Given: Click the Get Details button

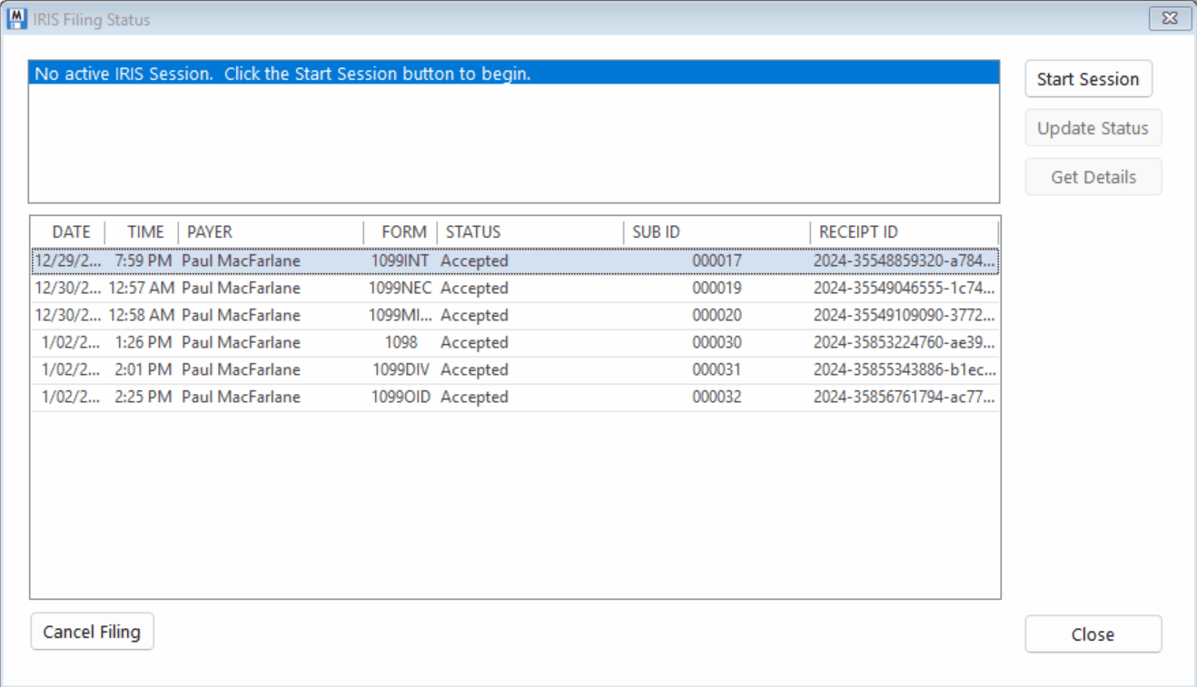Looking at the screenshot, I should tap(1093, 177).
